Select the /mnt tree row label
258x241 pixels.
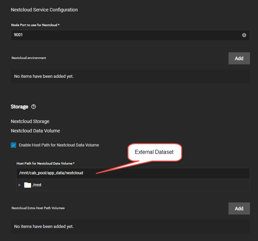pyautogui.click(x=37, y=185)
